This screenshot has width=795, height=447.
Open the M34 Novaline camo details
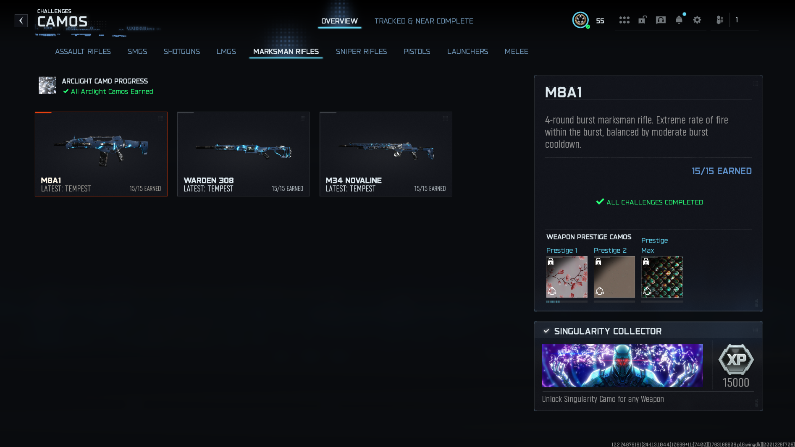(x=386, y=154)
